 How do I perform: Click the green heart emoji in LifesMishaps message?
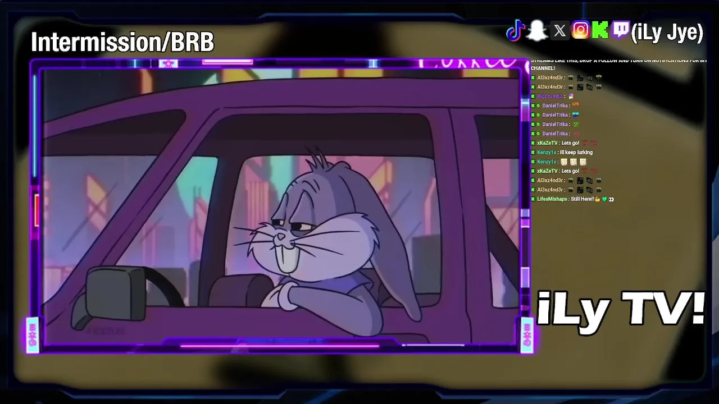604,199
